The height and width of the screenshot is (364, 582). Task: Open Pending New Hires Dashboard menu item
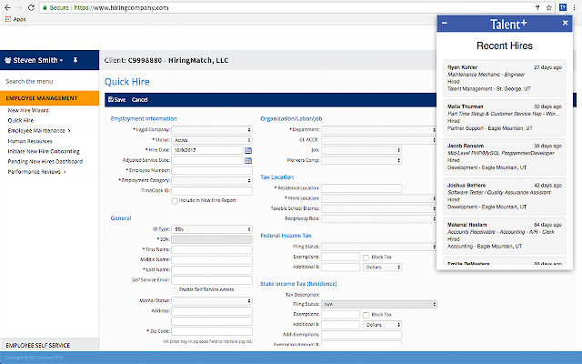pyautogui.click(x=45, y=160)
